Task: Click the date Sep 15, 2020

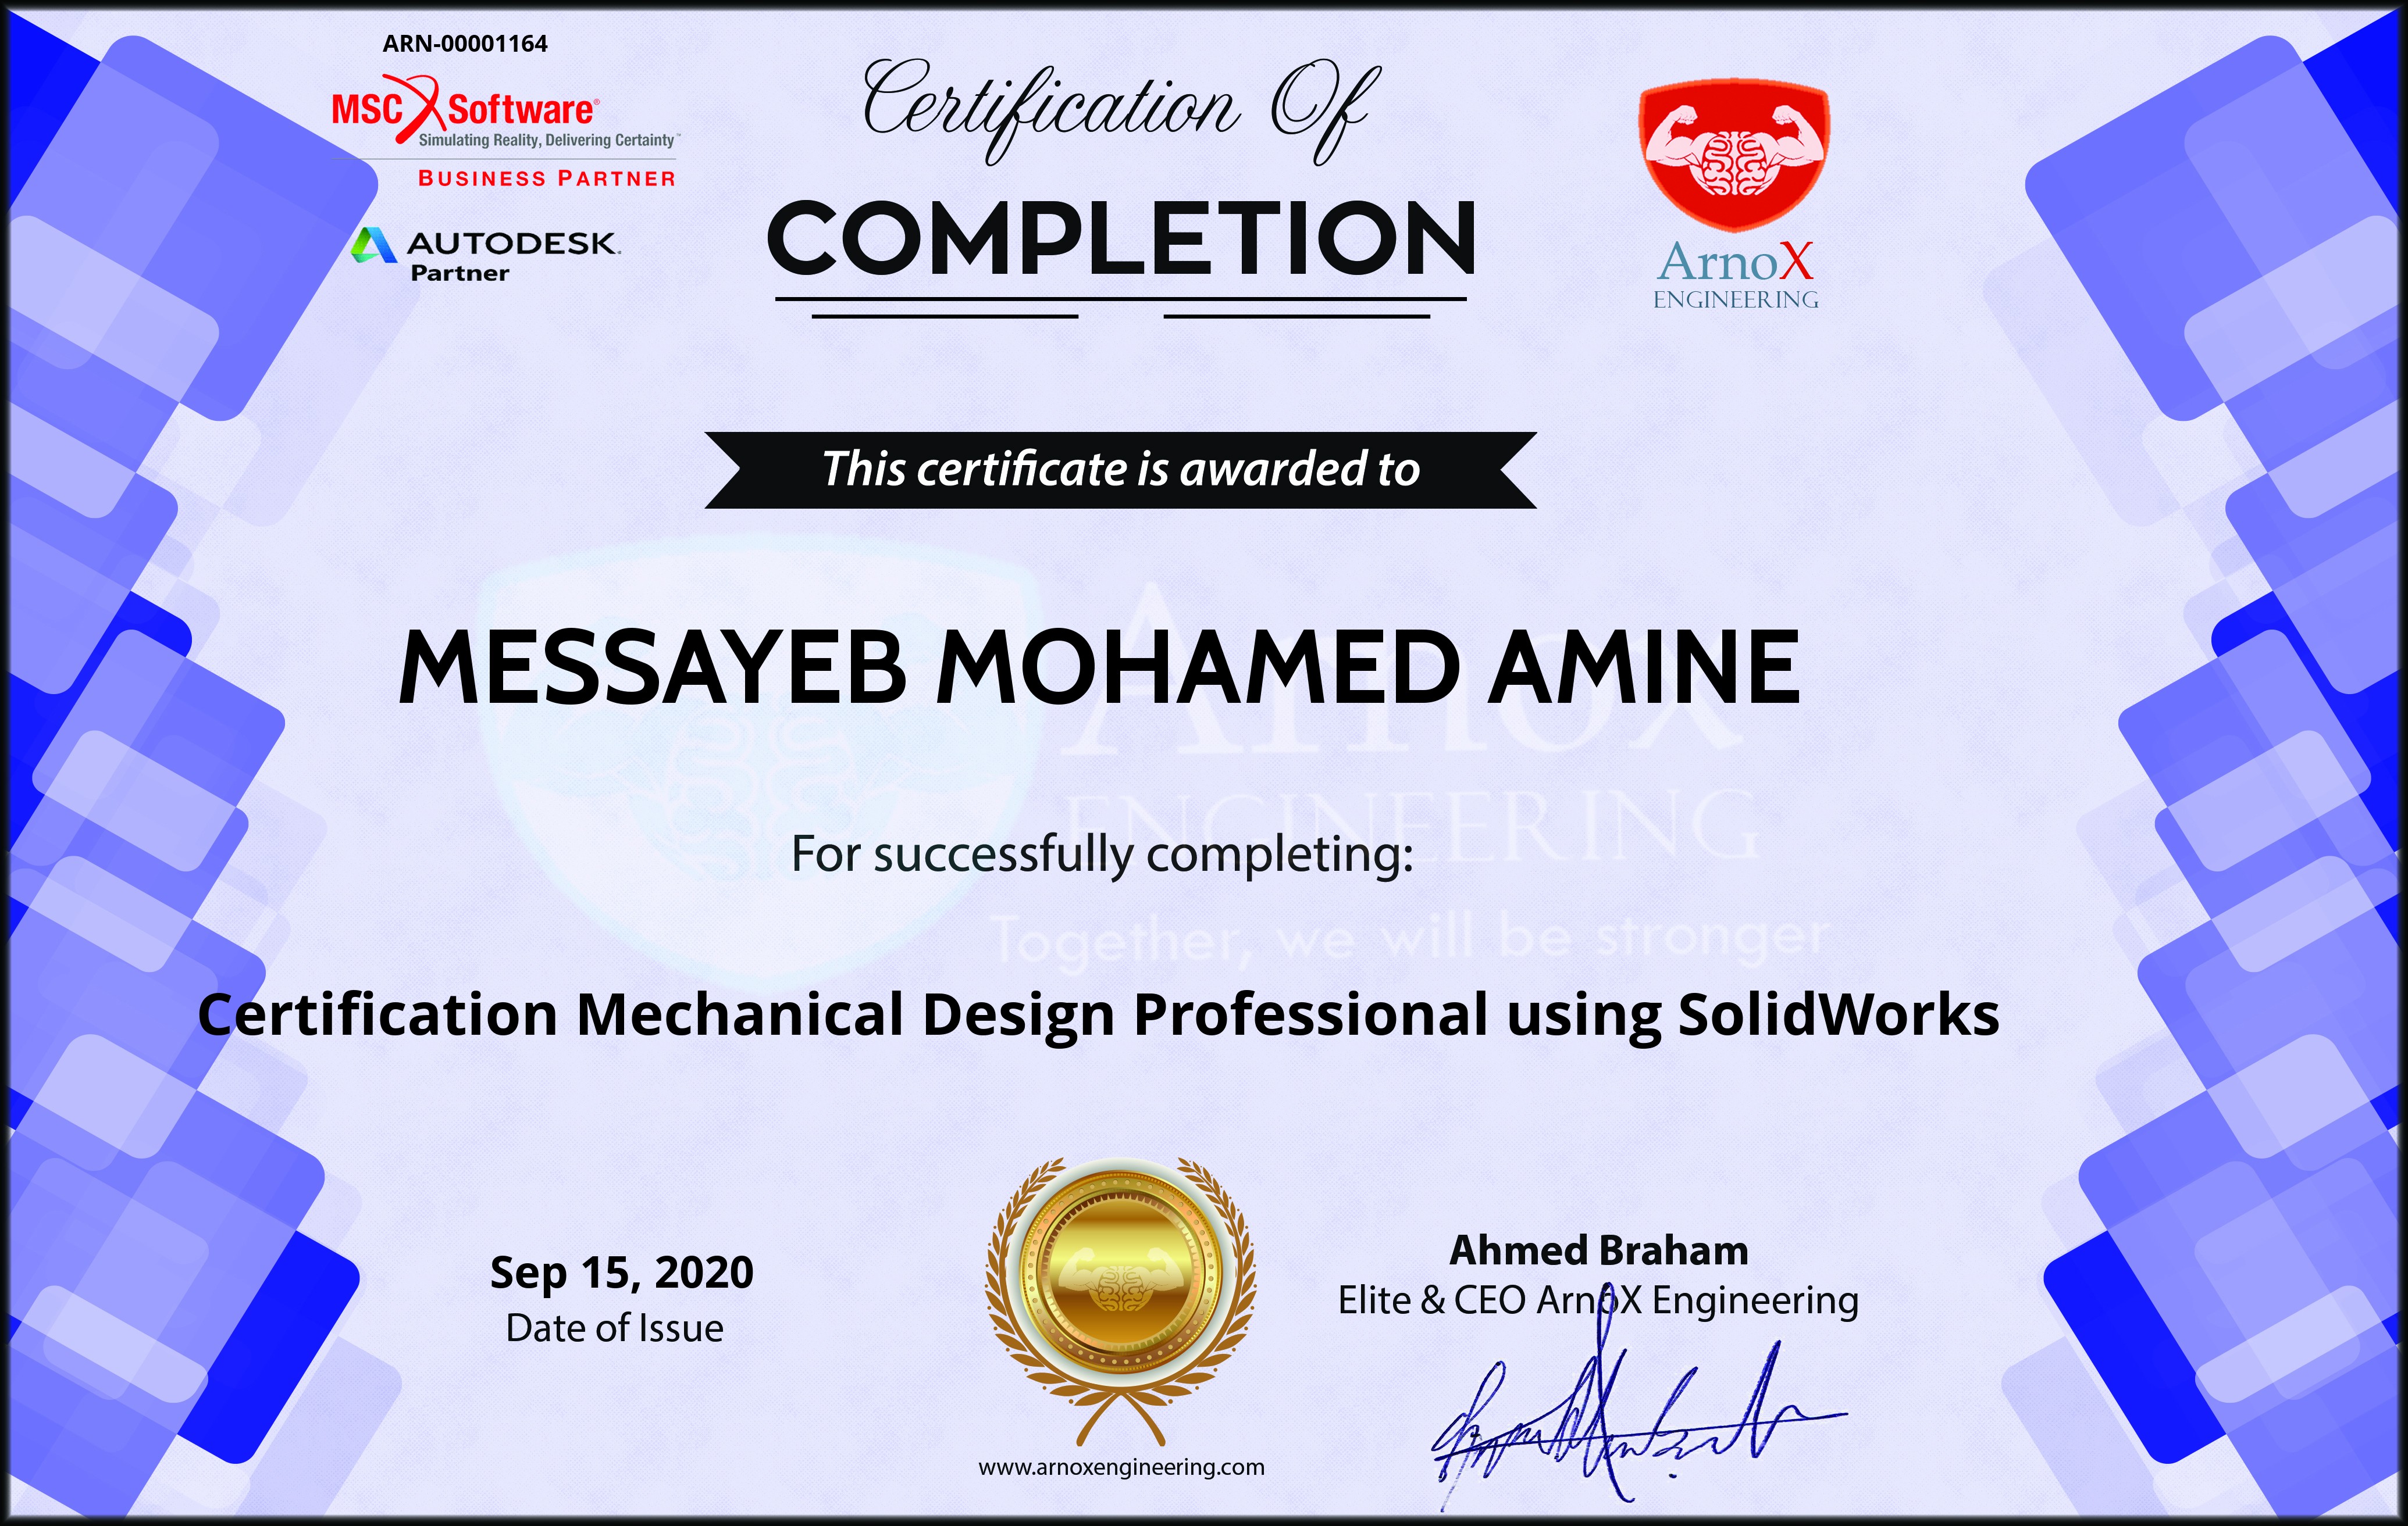Action: click(621, 1273)
